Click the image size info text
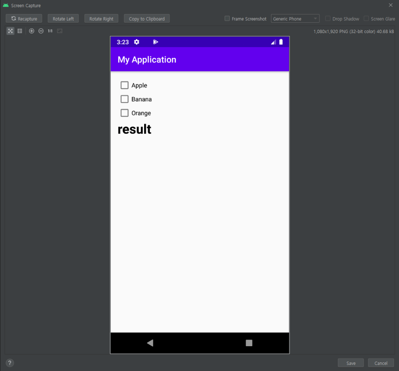 pyautogui.click(x=354, y=31)
